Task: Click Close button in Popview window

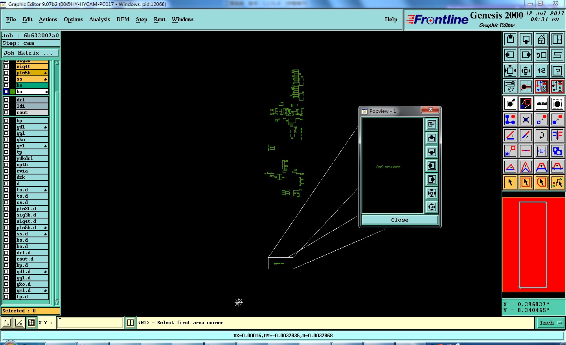Action: (400, 220)
